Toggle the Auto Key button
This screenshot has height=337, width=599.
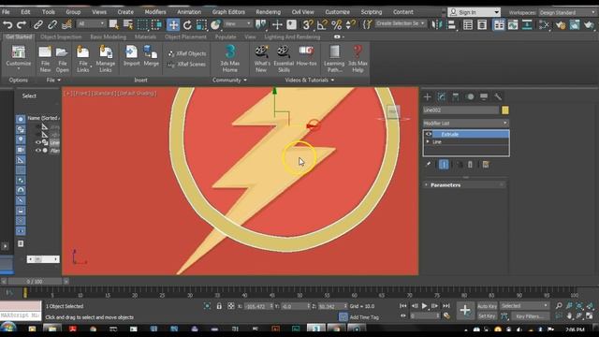point(487,306)
